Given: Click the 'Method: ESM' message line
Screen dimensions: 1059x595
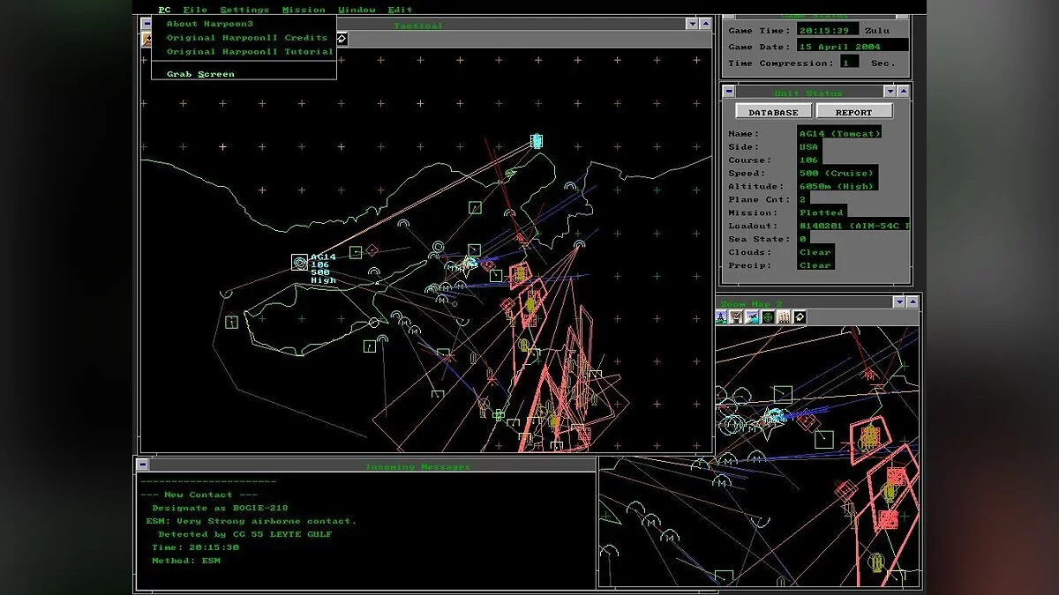Looking at the screenshot, I should click(x=186, y=561).
